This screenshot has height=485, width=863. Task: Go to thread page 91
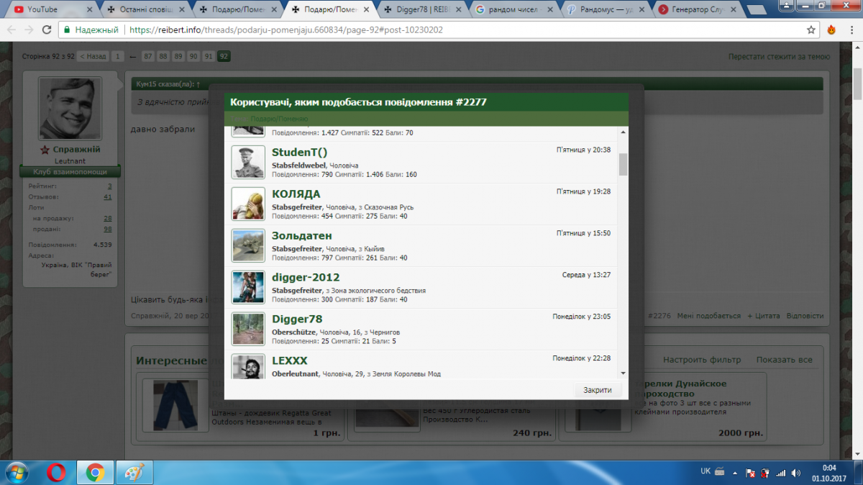tap(209, 56)
